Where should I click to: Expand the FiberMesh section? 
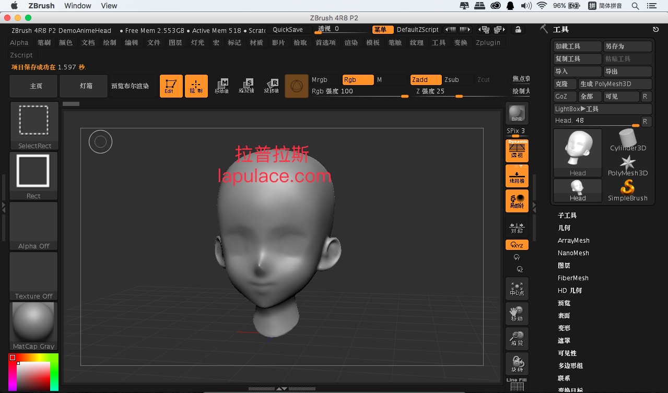coord(573,278)
